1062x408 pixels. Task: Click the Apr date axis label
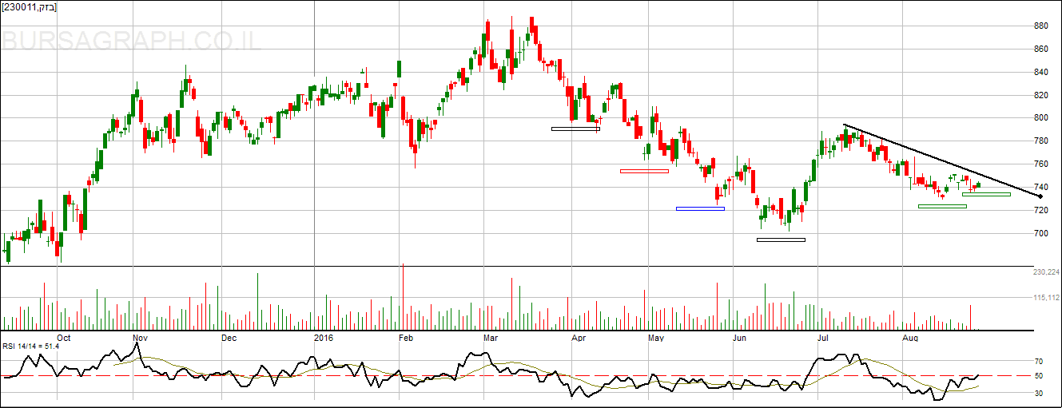tap(579, 338)
